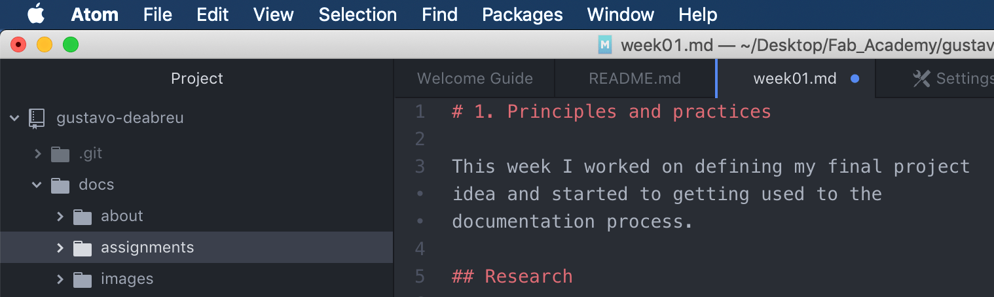Open the File menu

[157, 14]
